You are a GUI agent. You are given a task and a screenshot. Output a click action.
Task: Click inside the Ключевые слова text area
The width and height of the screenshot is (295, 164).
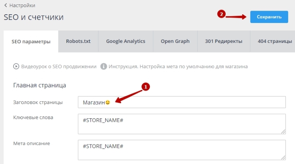(x=182, y=124)
